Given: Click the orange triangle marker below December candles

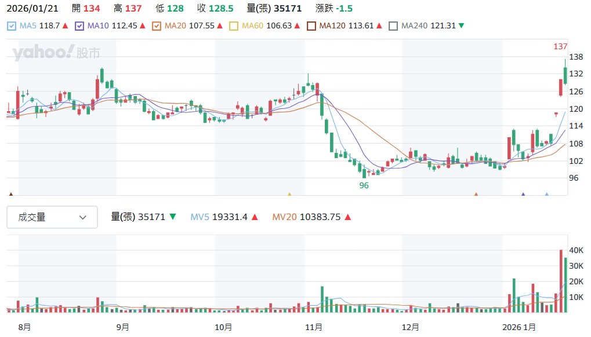Looking at the screenshot, I should [476, 195].
